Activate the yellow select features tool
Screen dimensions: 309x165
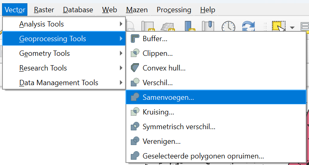coord(279,27)
